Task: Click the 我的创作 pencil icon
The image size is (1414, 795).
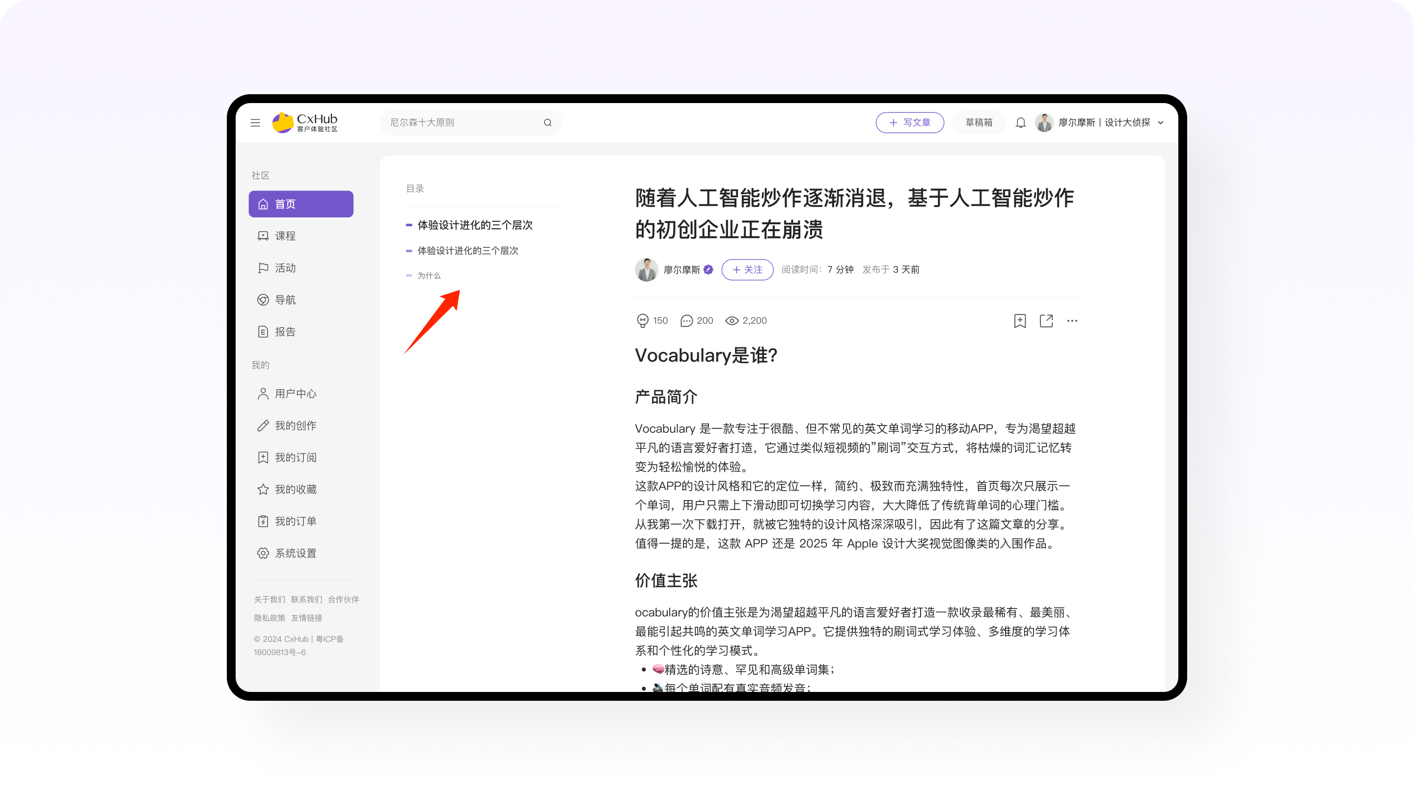Action: pyautogui.click(x=263, y=425)
